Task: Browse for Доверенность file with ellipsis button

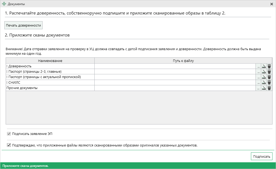Action: click(258, 66)
